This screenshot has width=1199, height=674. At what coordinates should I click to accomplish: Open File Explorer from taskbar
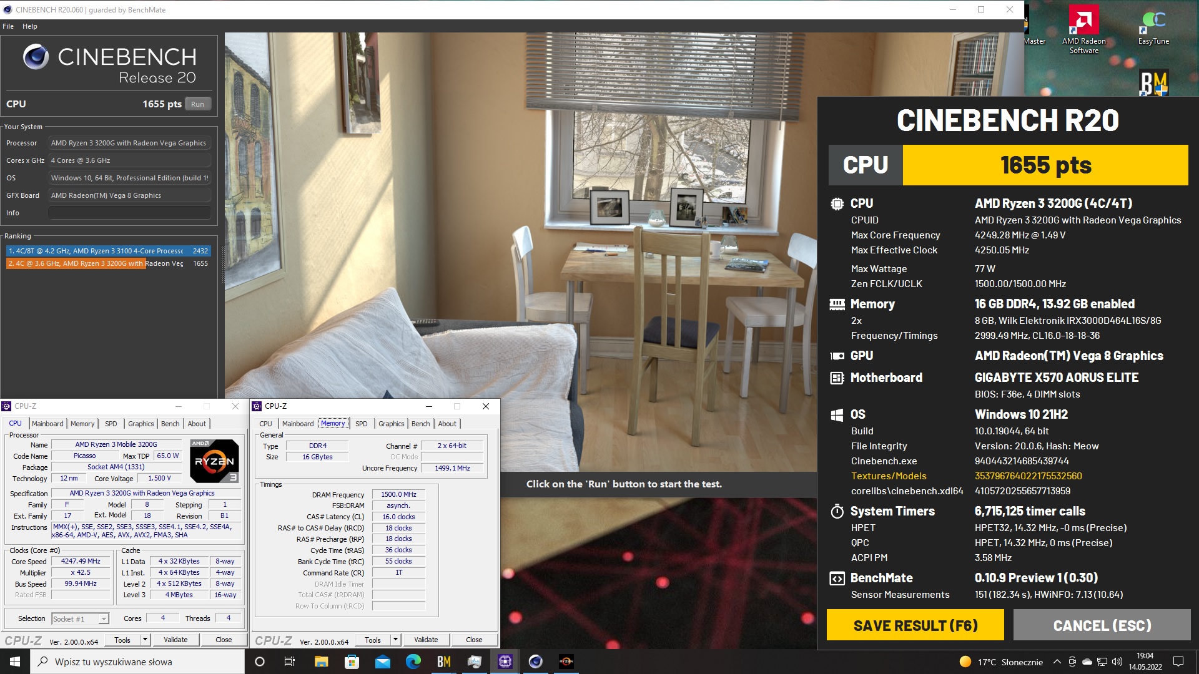[x=321, y=662]
